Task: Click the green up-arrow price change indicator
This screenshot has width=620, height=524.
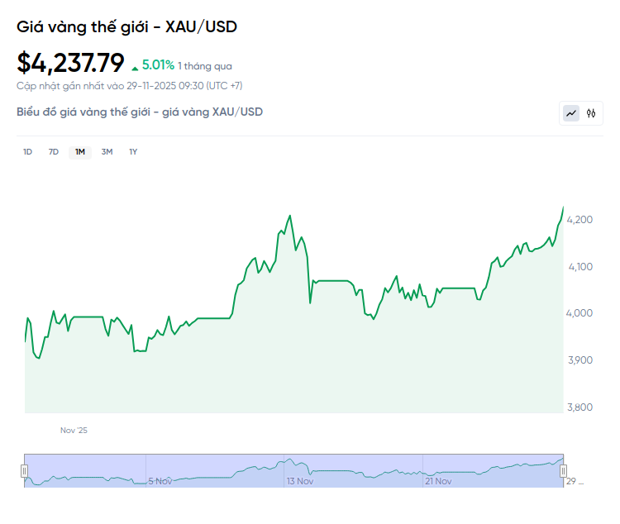Action: [x=136, y=65]
